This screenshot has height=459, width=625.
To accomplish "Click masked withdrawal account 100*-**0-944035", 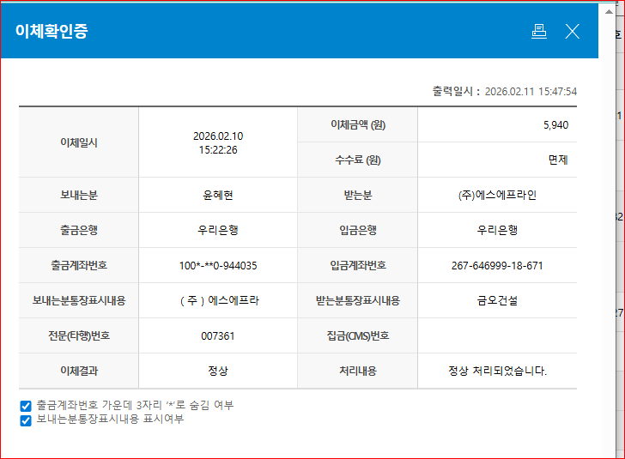I will pyautogui.click(x=217, y=265).
